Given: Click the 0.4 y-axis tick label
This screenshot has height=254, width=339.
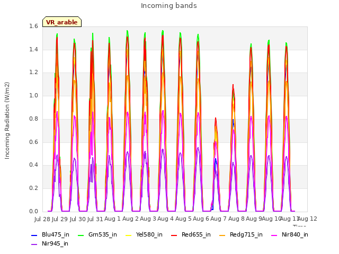Looking at the screenshot, I should tap(33, 165).
